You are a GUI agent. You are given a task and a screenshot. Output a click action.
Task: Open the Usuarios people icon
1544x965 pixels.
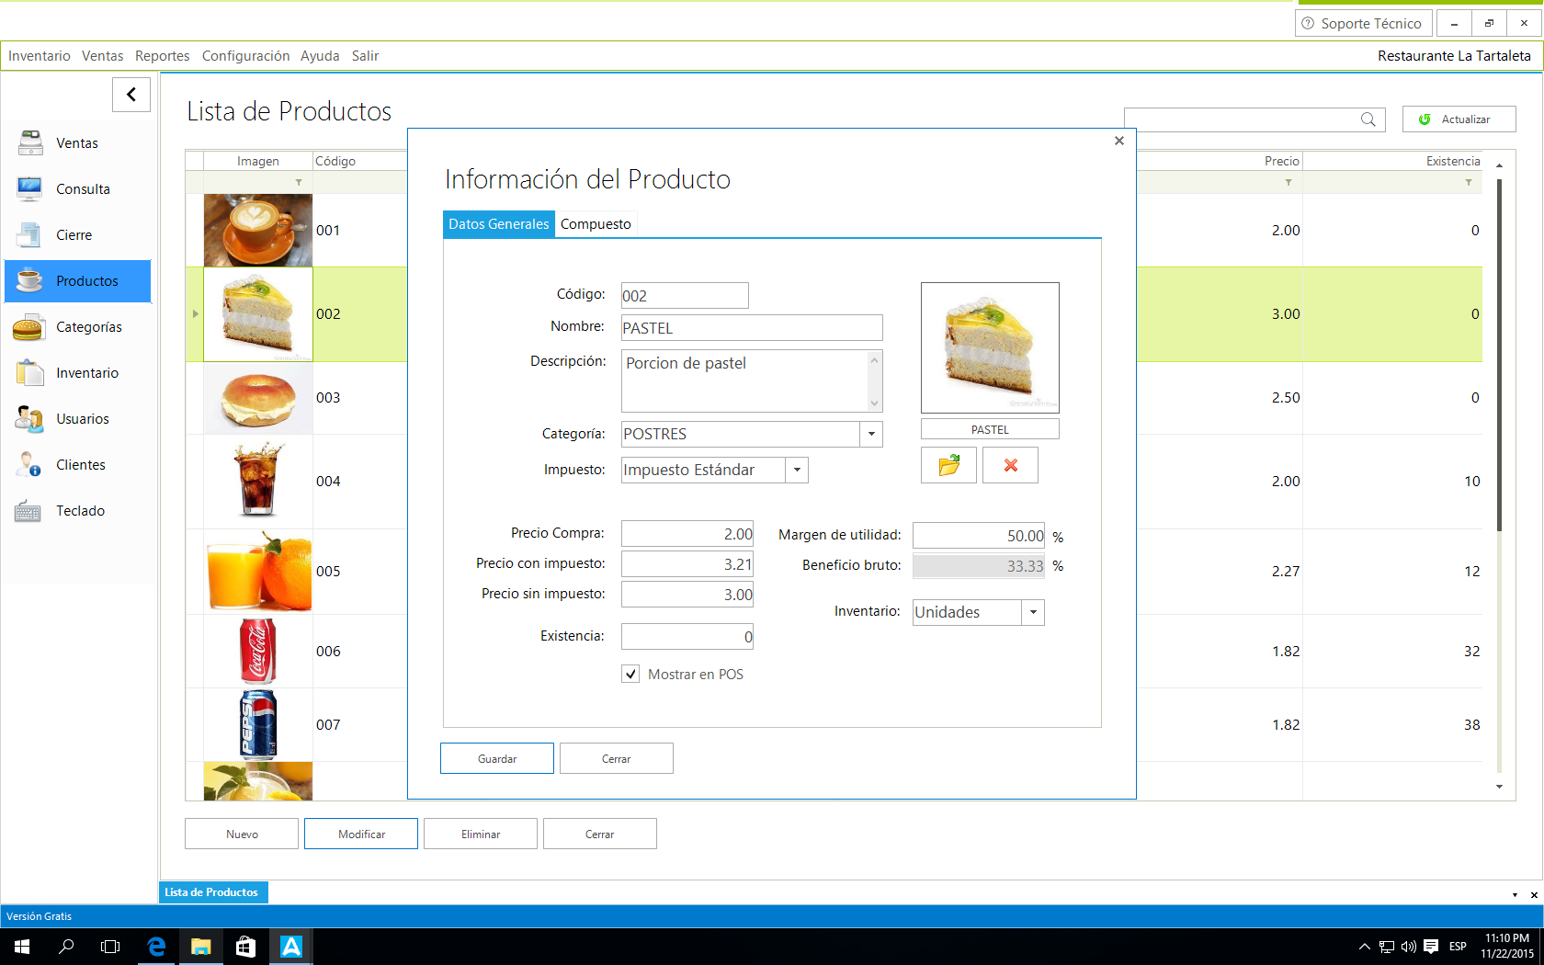[29, 419]
